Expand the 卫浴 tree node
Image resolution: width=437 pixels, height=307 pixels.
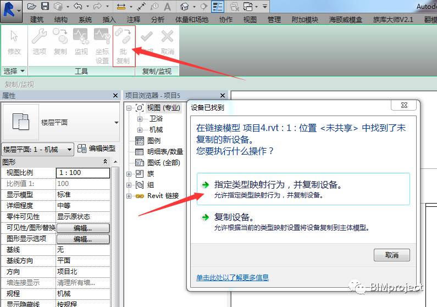point(140,119)
